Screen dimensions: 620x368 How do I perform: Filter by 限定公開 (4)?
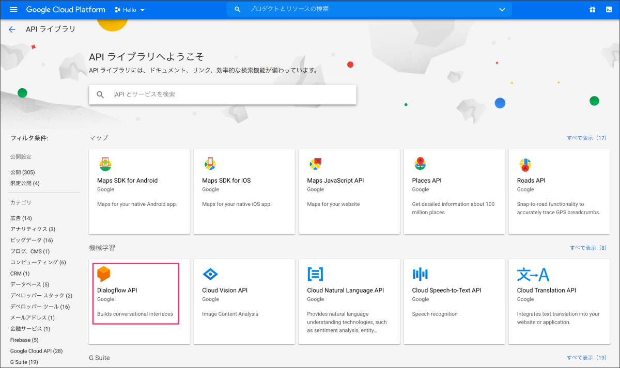click(x=25, y=183)
